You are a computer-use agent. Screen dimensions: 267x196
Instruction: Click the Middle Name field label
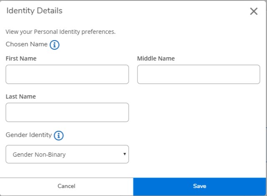(156, 59)
